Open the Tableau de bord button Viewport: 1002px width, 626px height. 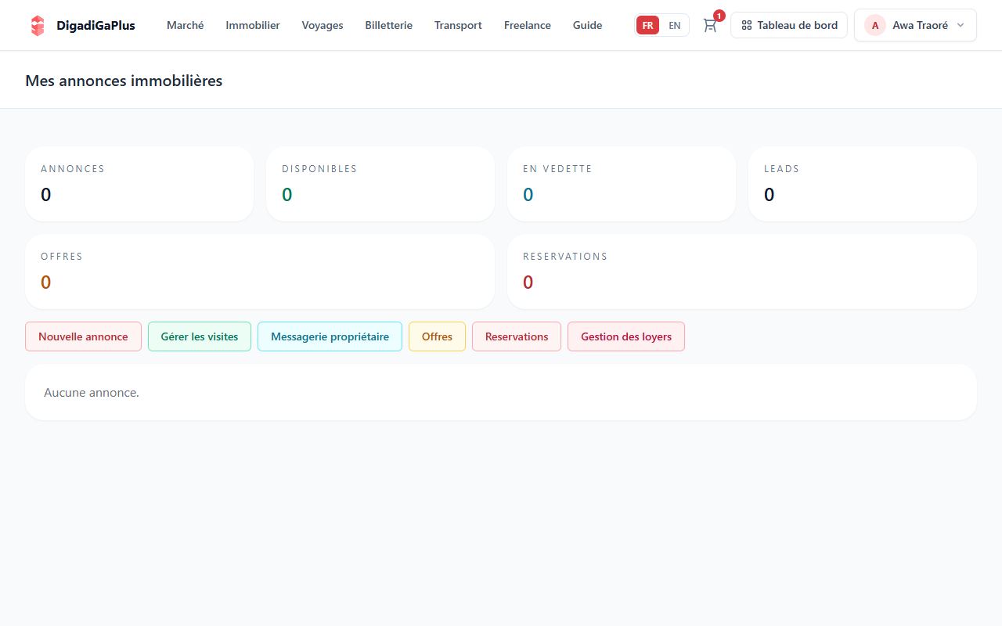(x=789, y=25)
